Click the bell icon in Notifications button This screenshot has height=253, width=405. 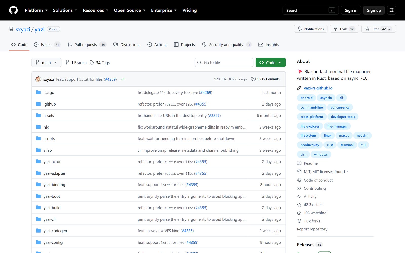point(300,29)
